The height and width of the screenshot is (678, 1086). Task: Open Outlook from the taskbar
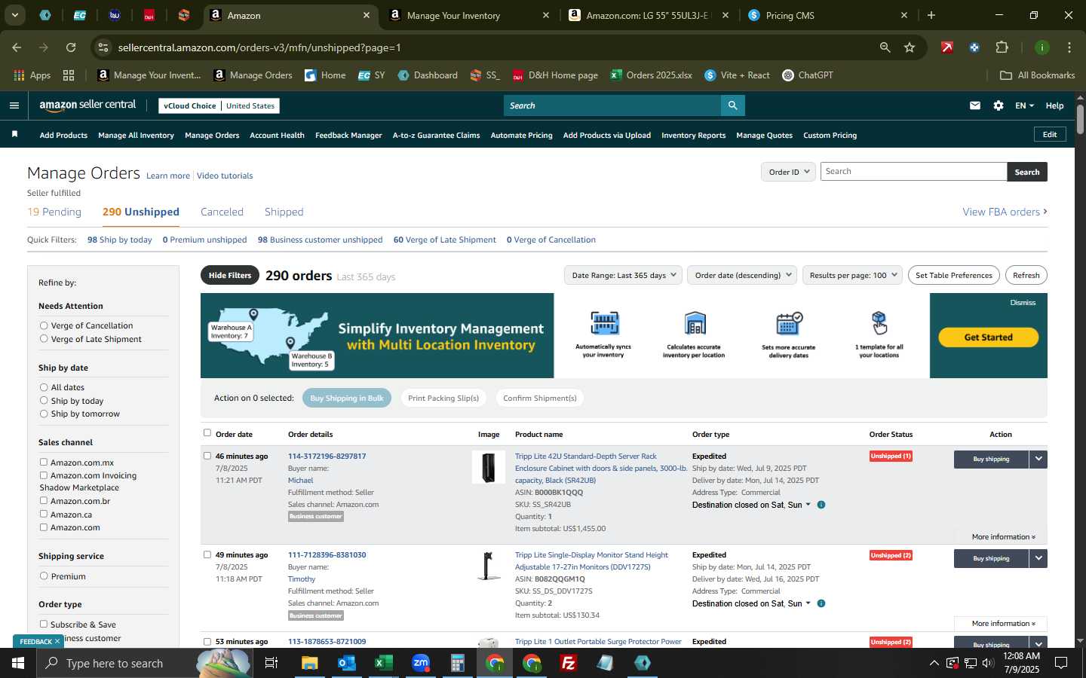click(346, 663)
